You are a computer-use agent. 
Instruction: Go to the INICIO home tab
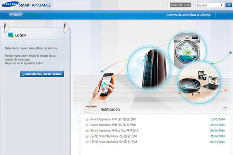pos(16,15)
